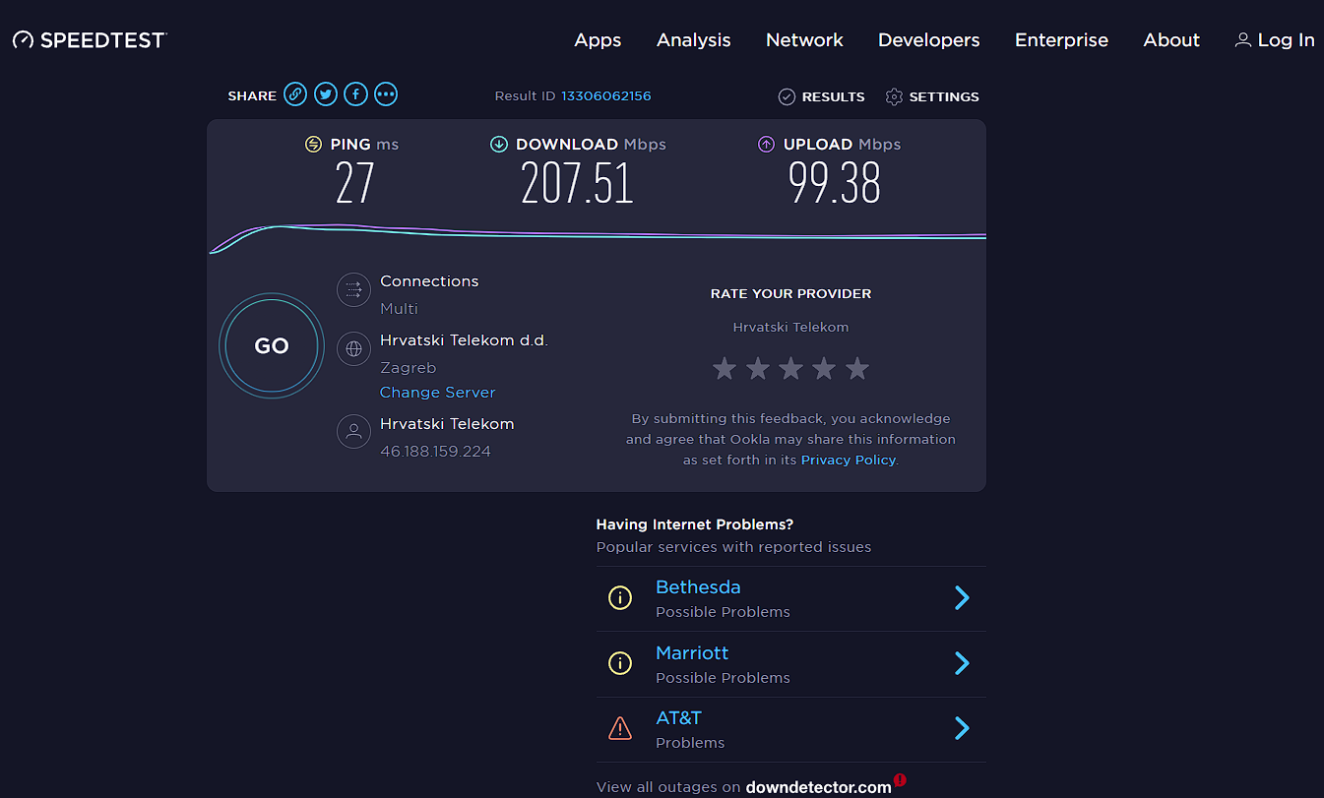Open the About menu
The height and width of the screenshot is (798, 1324).
1171,40
